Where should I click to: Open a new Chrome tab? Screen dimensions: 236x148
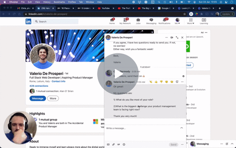coord(220,8)
